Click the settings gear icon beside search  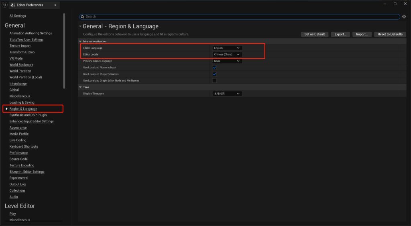point(404,17)
